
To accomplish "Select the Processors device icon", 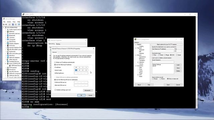I will coord(8,70).
